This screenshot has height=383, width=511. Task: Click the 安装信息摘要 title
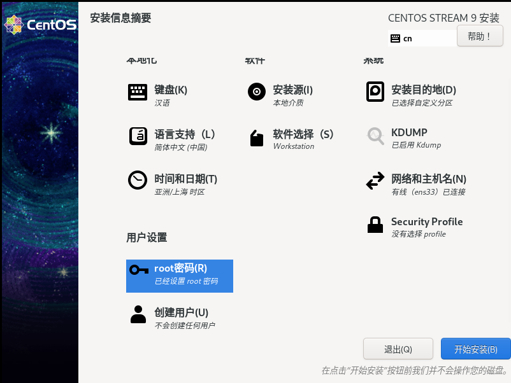coord(120,18)
